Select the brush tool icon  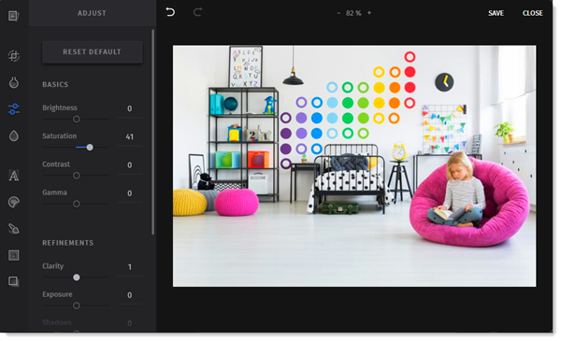click(x=14, y=228)
